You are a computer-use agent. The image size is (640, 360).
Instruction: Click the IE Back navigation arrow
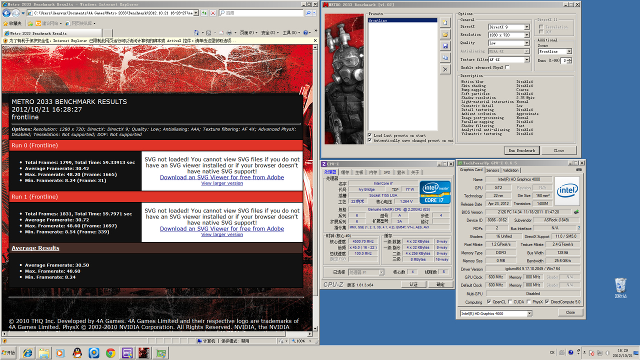click(x=6, y=13)
